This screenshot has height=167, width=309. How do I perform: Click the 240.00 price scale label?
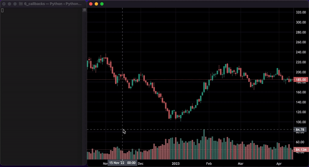point(301,52)
